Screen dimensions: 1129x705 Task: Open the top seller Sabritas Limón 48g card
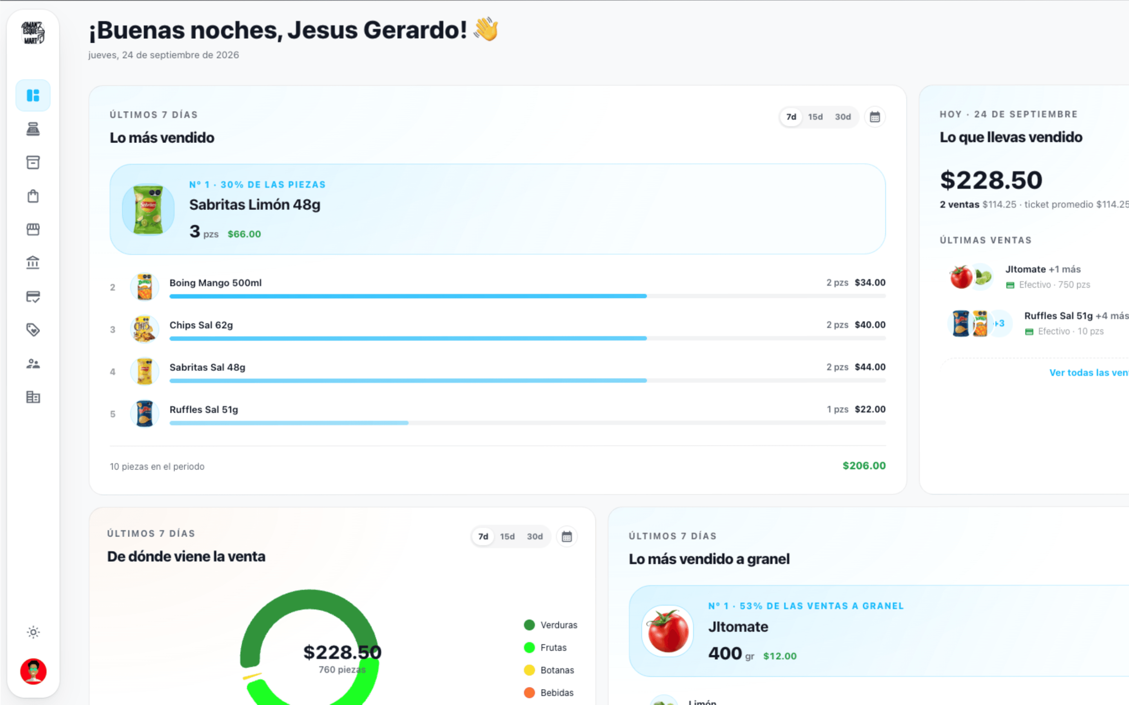(x=498, y=209)
